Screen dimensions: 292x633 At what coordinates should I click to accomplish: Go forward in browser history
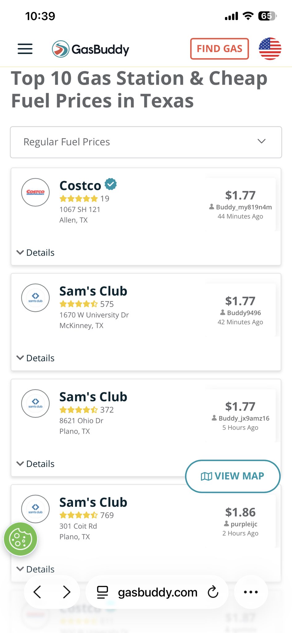click(66, 592)
